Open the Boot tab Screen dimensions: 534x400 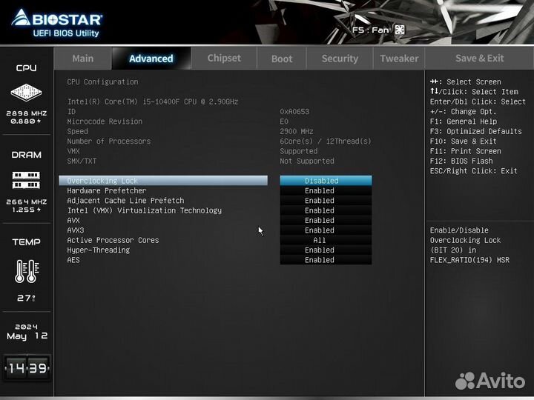coord(282,59)
